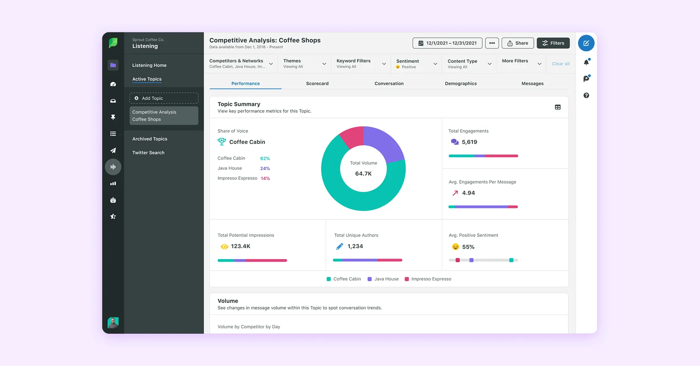Viewport: 700px width, 366px height.
Task: Click the Total Potential Impressions bar
Action: coord(252,260)
